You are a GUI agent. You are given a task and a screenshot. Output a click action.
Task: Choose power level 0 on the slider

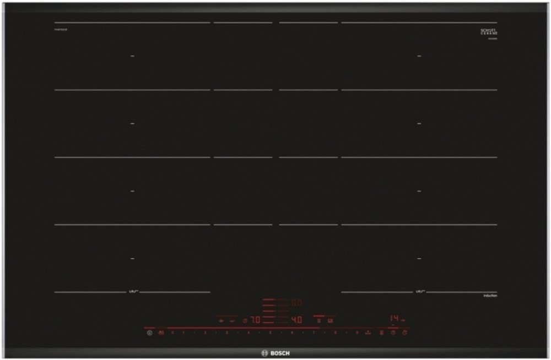pos(172,332)
